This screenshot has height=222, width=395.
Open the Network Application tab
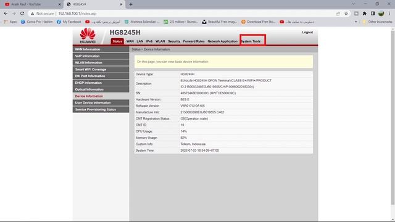(222, 41)
